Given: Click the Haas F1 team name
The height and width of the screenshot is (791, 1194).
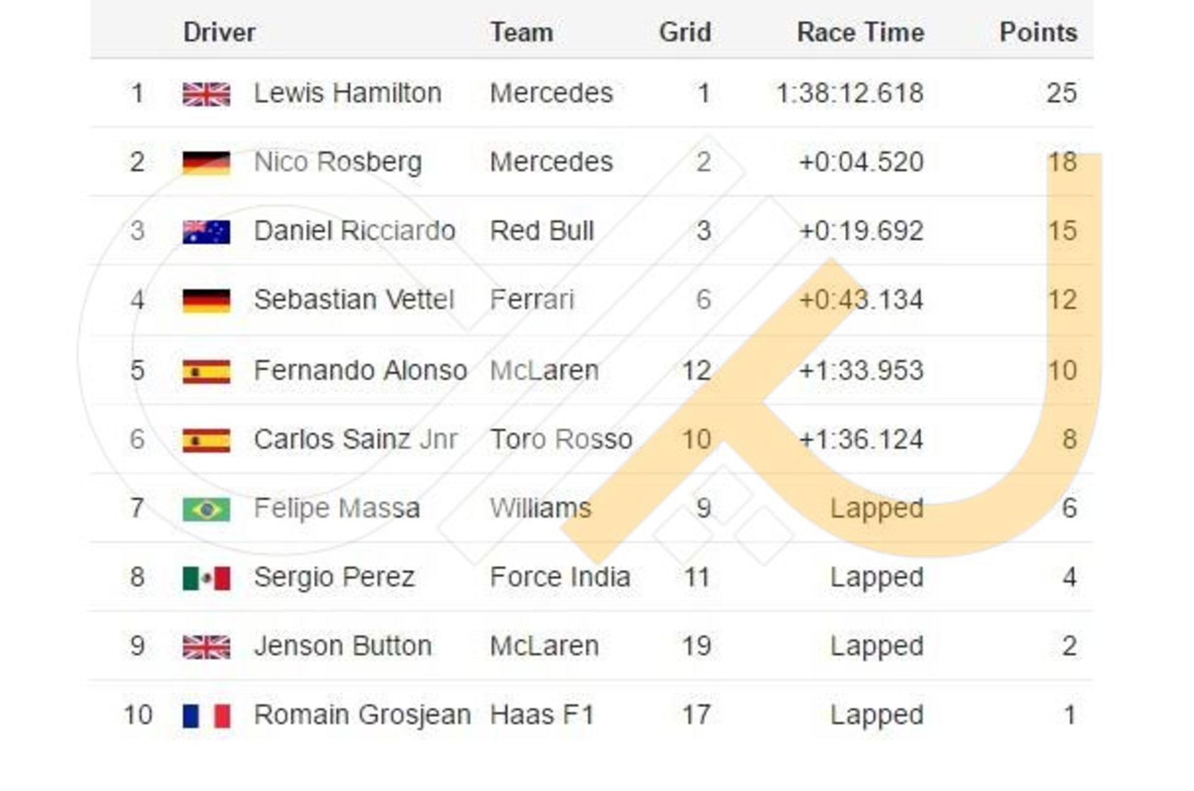Looking at the screenshot, I should tap(542, 715).
